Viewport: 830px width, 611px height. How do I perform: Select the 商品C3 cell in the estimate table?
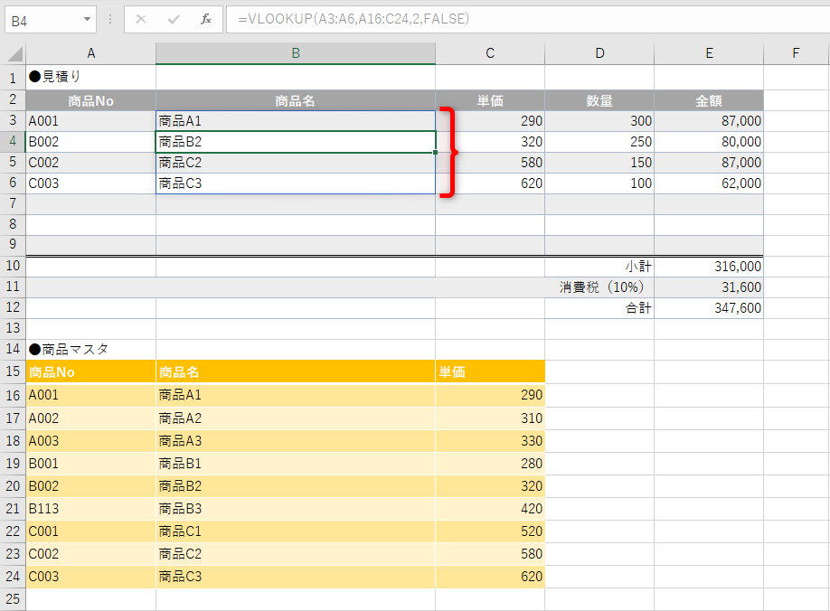(294, 183)
